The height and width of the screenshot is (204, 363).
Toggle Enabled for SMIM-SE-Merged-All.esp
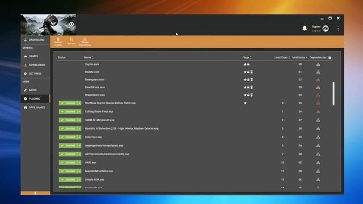coord(68,120)
